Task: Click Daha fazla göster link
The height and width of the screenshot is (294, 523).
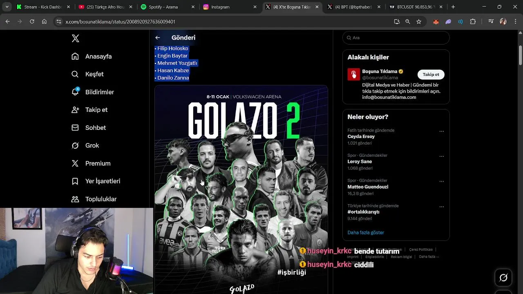Action: (366, 232)
